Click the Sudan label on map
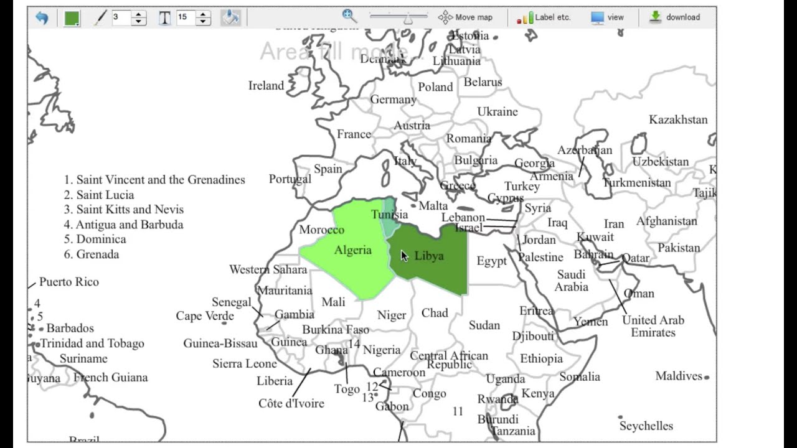Image resolution: width=797 pixels, height=448 pixels. (484, 325)
